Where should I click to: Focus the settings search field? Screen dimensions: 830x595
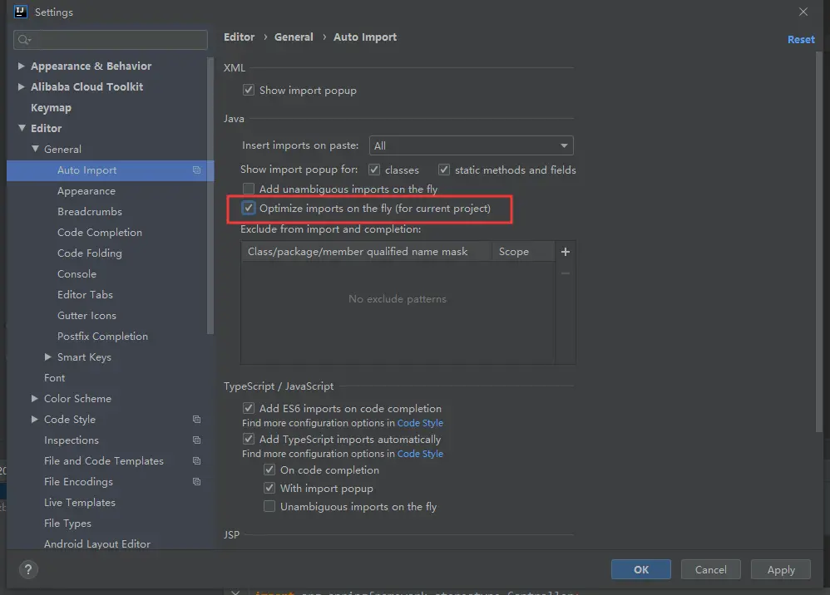coord(110,40)
